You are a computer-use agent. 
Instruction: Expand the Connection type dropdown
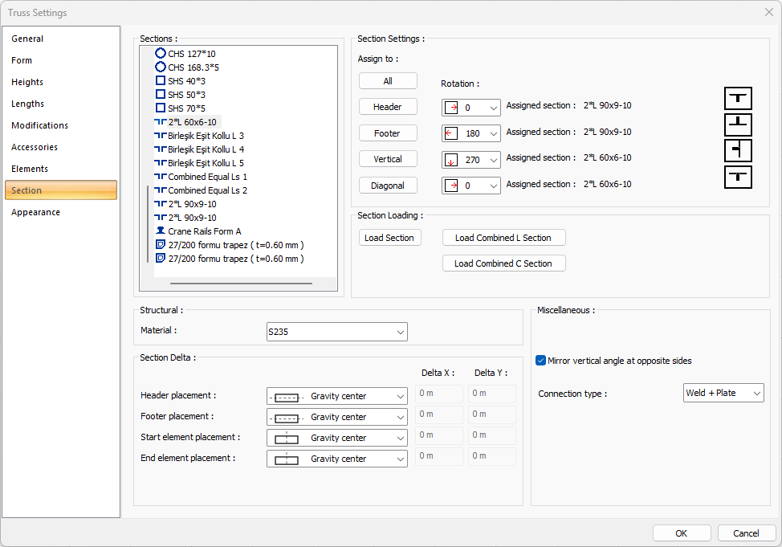(723, 393)
